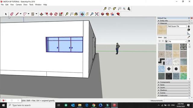Activate the Arc drawing tool
This screenshot has height=108, width=193.
(x=25, y=14)
